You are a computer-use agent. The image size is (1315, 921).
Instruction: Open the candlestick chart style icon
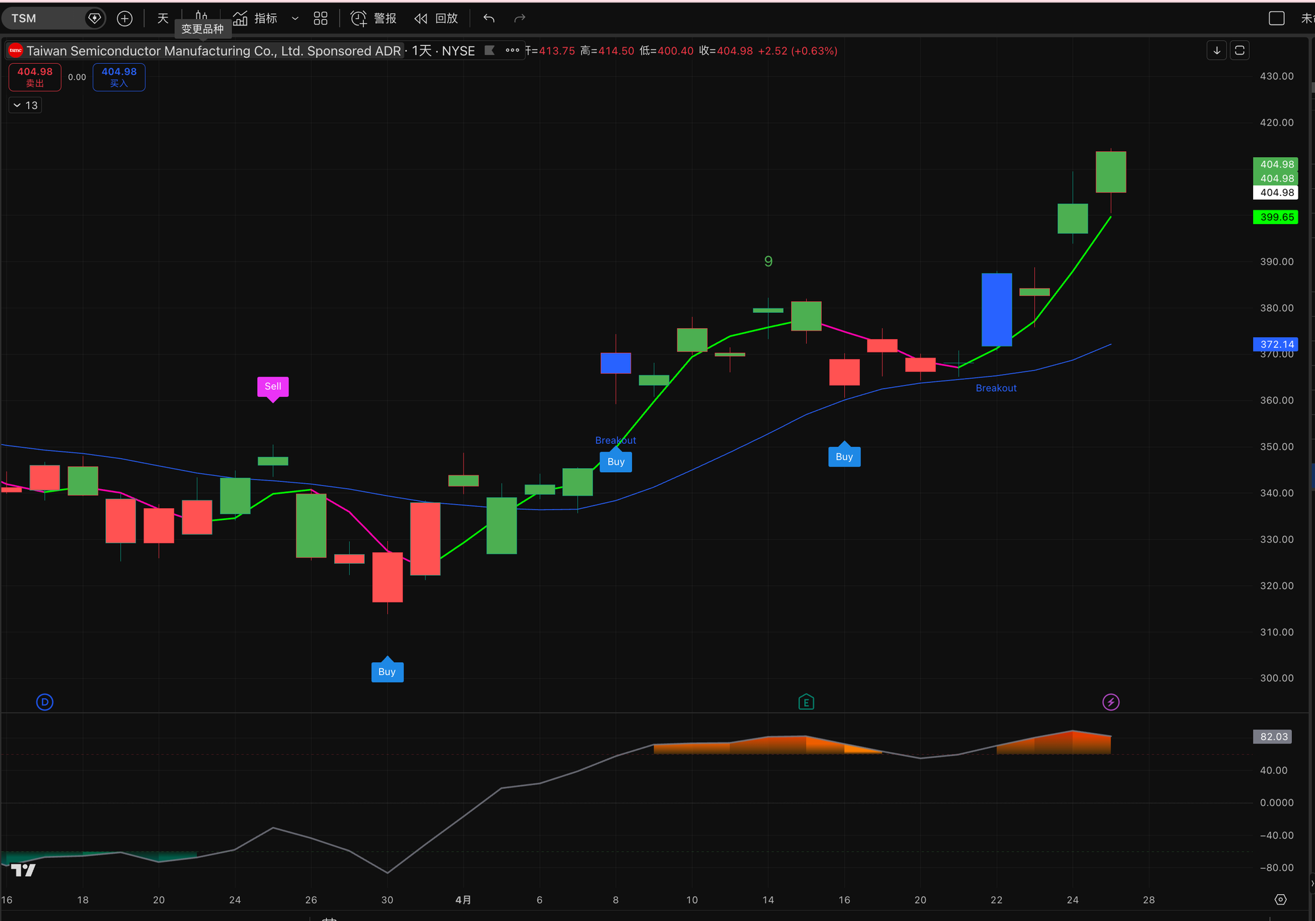pos(201,16)
